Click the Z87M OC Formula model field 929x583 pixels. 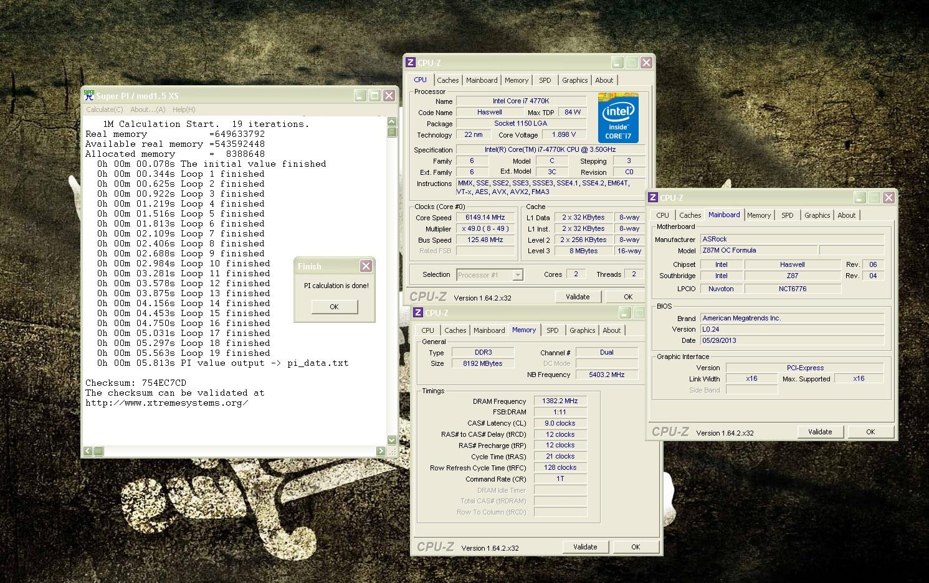[758, 250]
